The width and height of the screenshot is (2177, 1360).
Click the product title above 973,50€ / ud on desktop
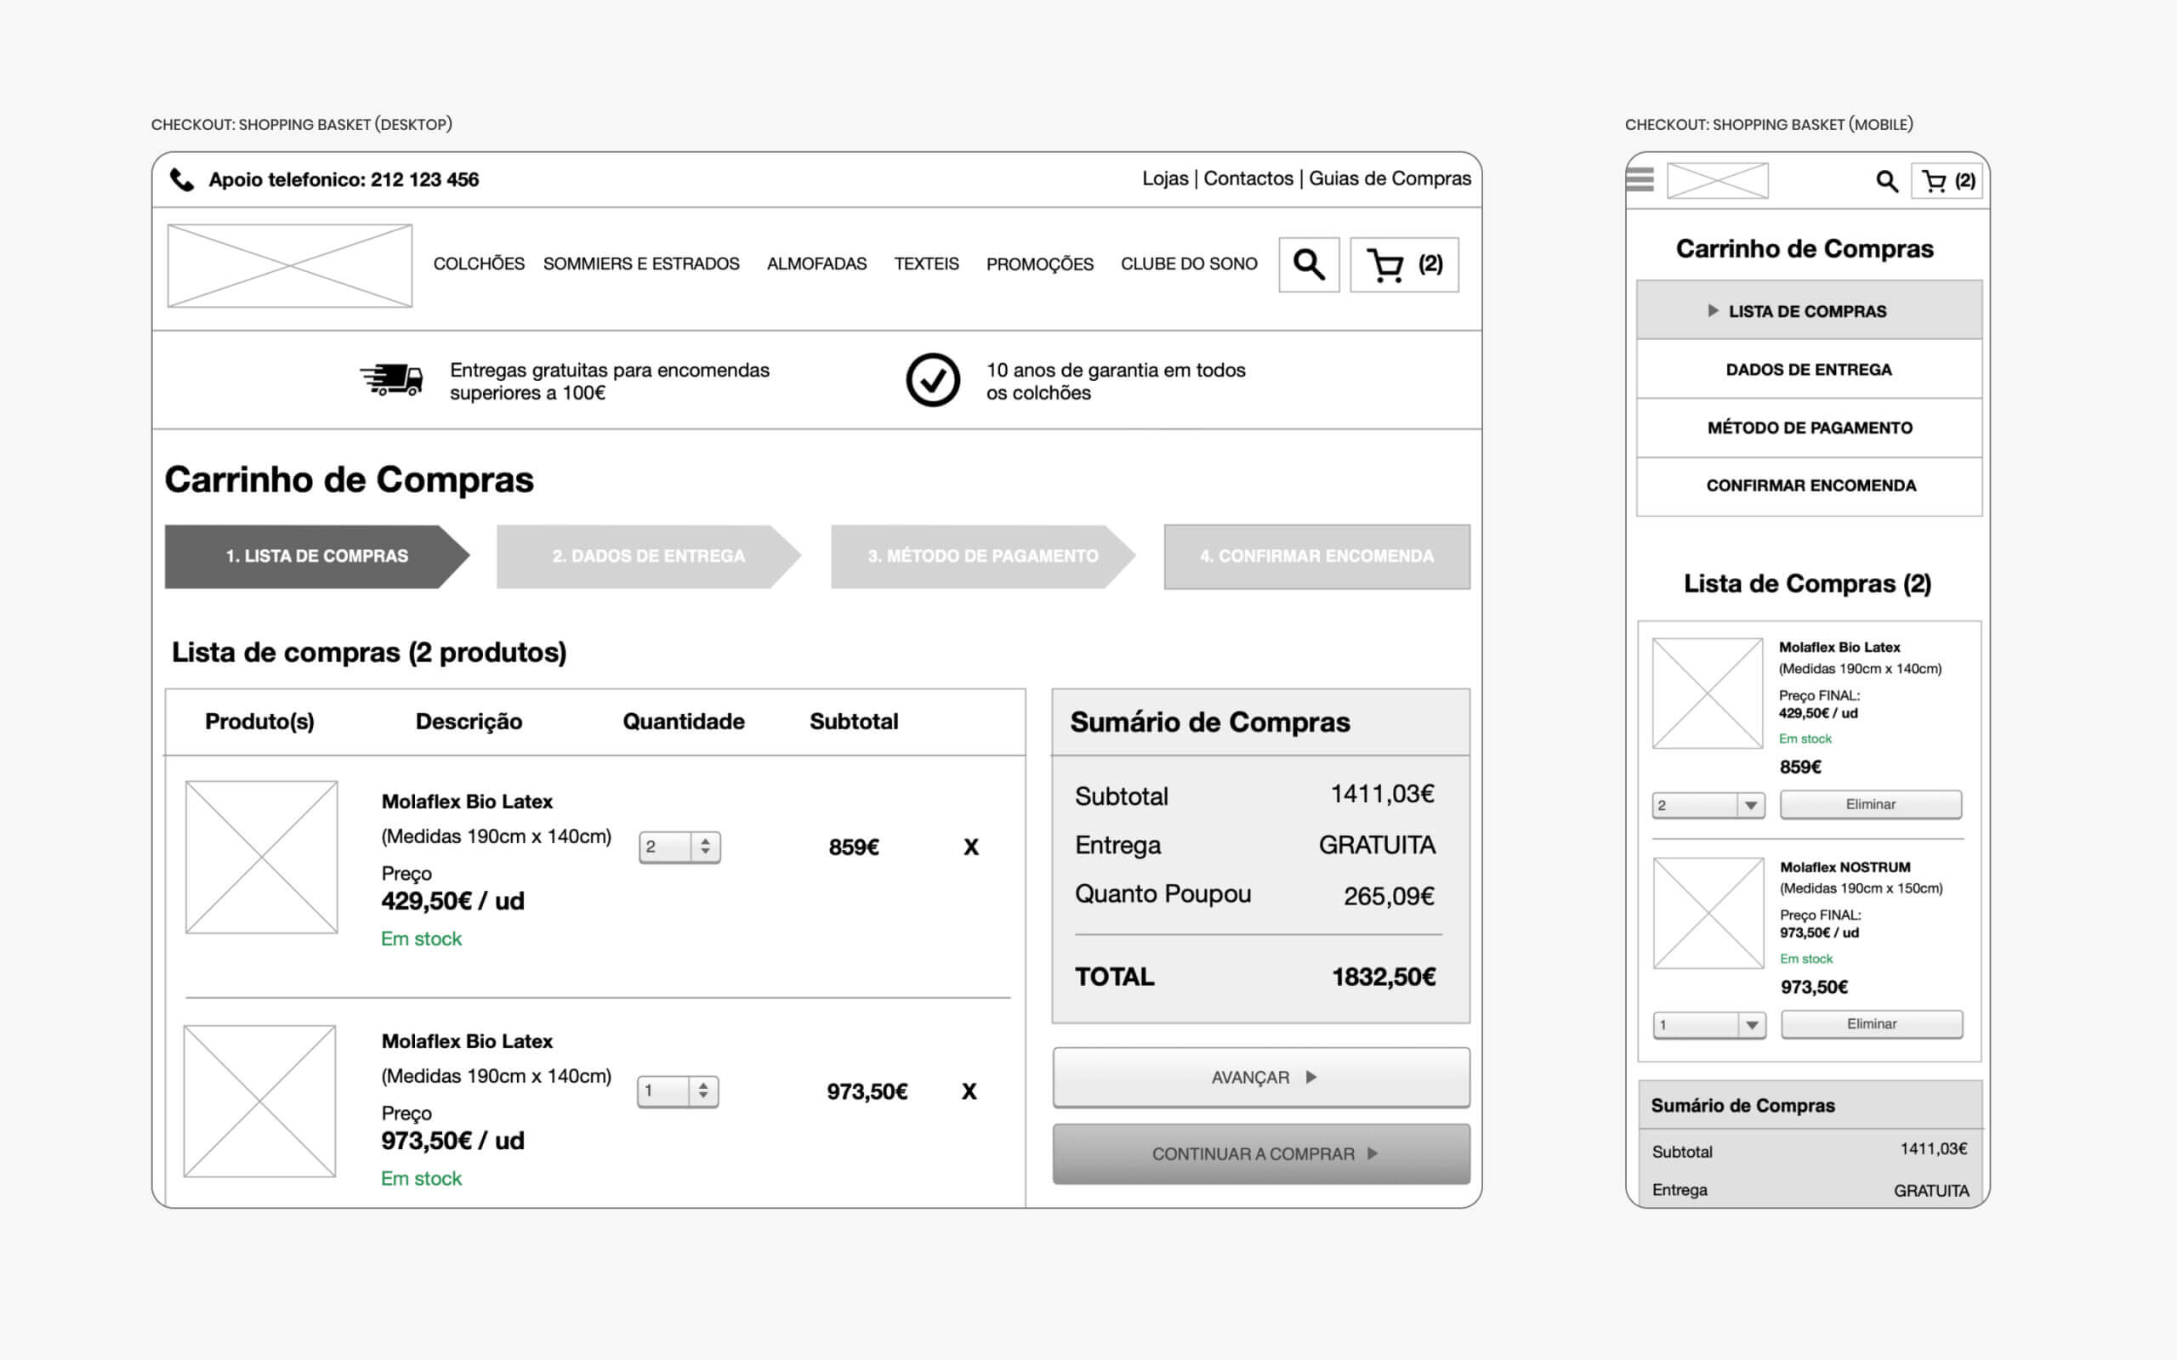click(467, 1040)
